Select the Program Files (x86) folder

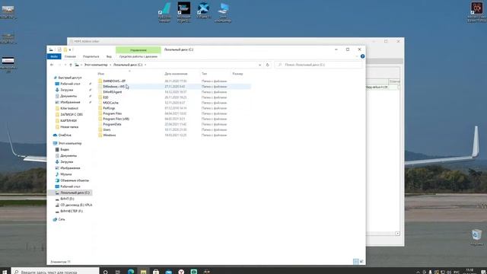(x=113, y=119)
